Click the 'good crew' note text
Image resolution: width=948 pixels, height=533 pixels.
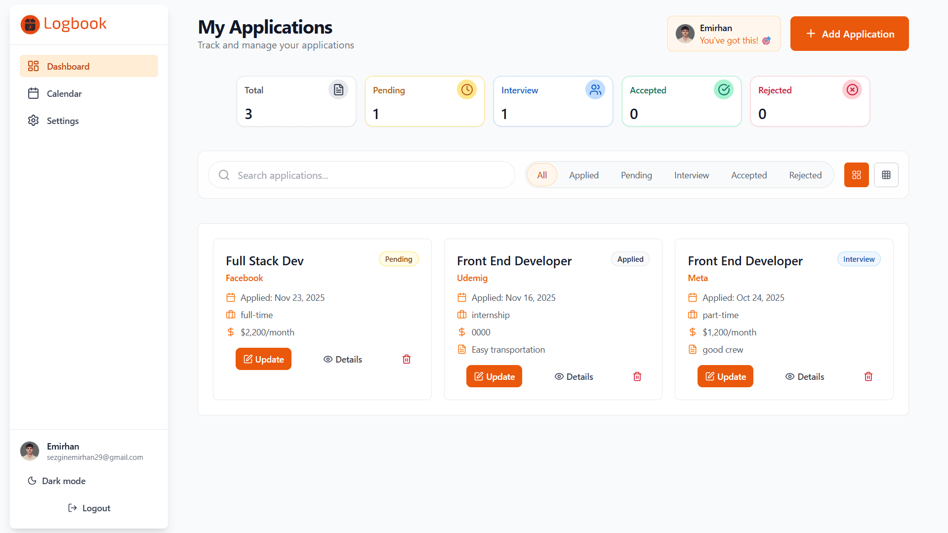pos(723,350)
